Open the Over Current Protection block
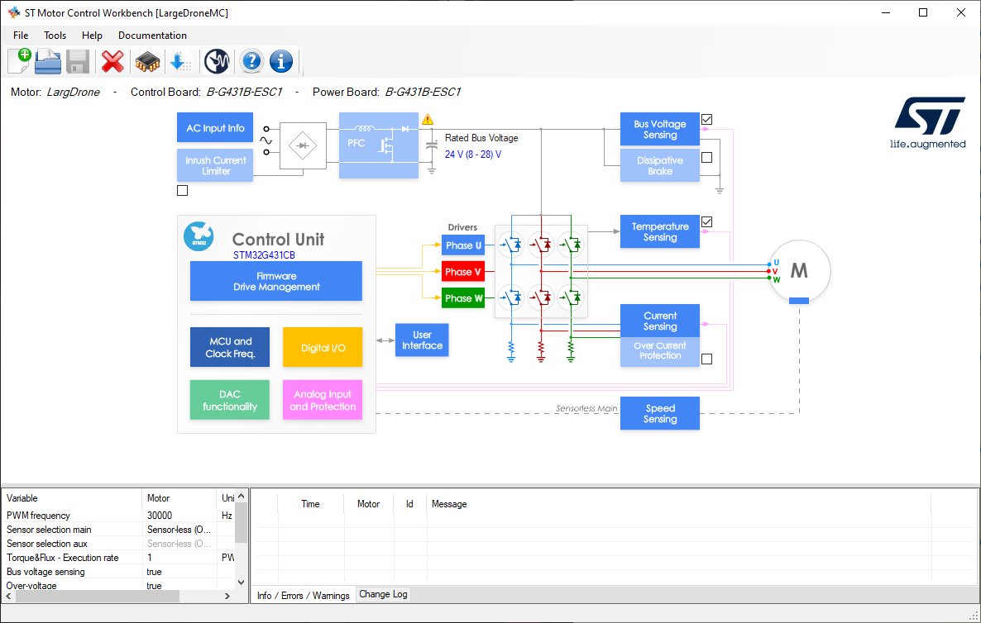 pos(660,352)
